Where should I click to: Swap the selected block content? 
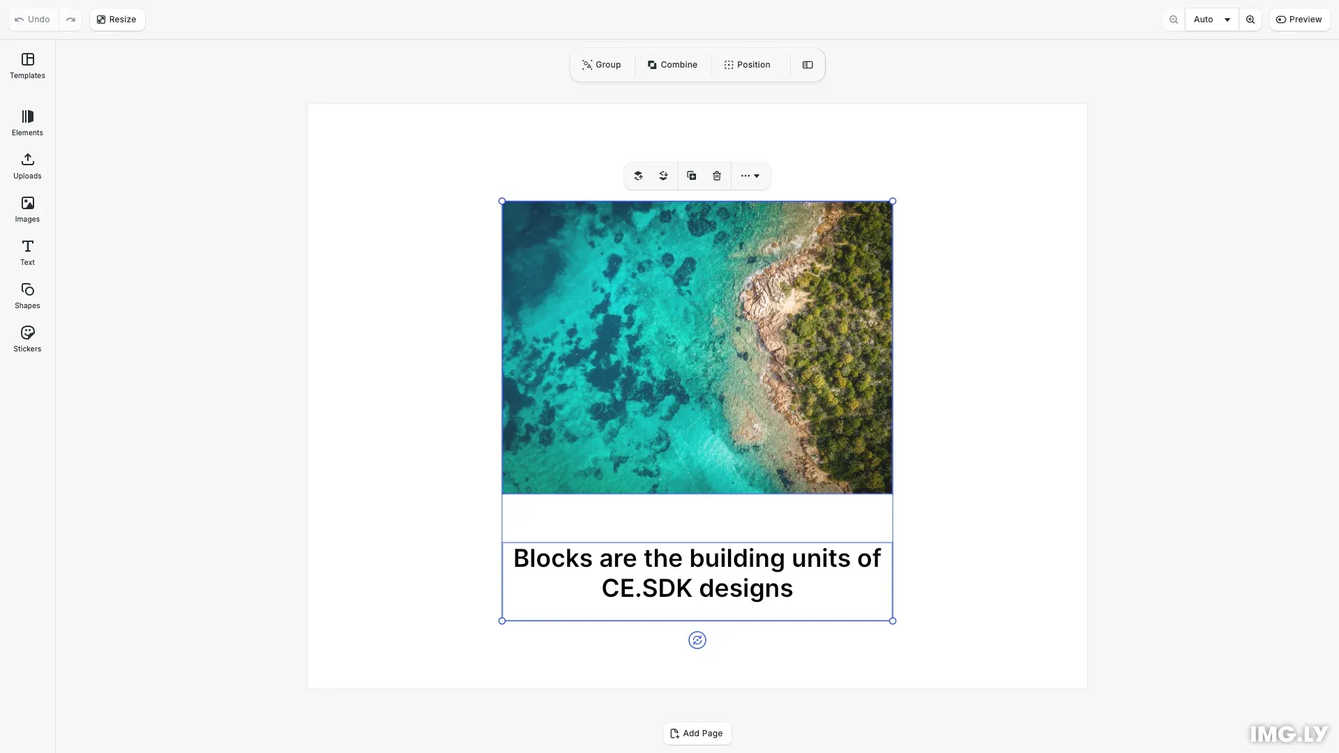[697, 640]
